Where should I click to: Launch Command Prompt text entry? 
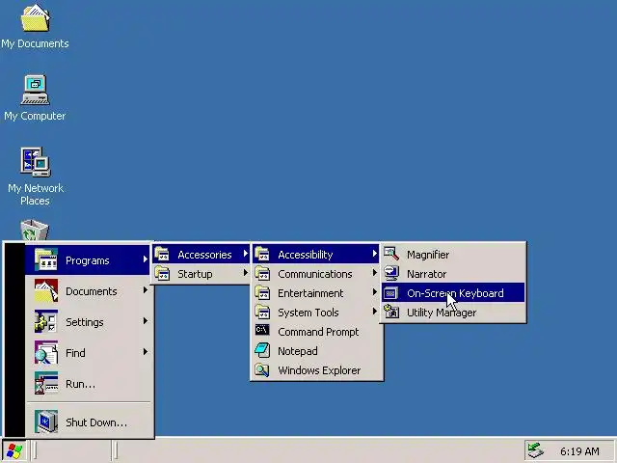tap(318, 332)
